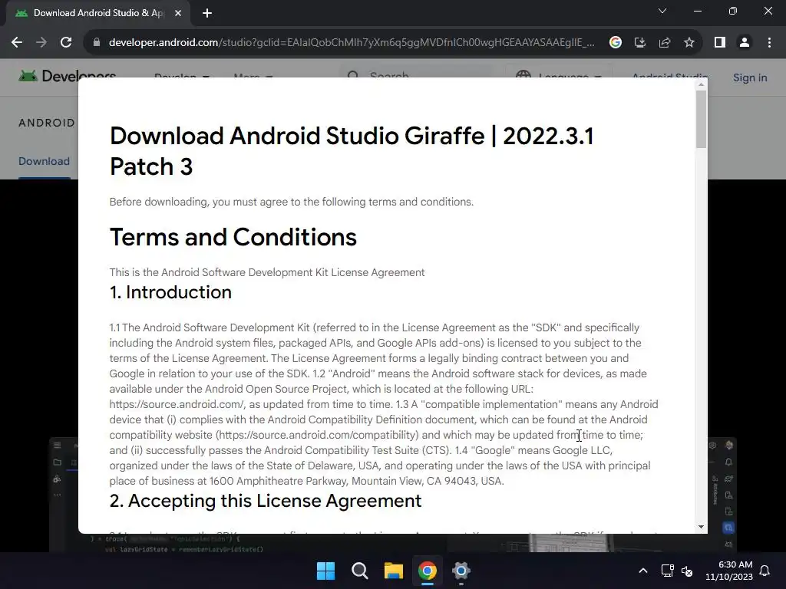Open Settings app from taskbar
This screenshot has height=589, width=786.
click(x=461, y=571)
